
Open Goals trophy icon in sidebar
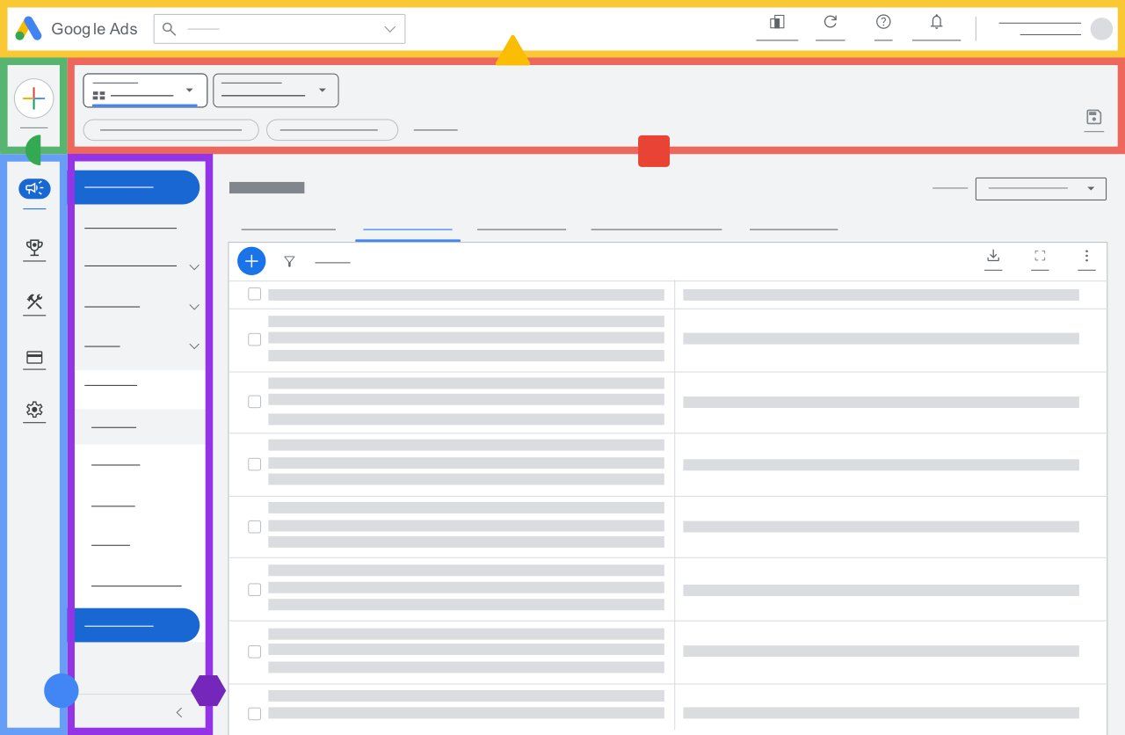[34, 248]
